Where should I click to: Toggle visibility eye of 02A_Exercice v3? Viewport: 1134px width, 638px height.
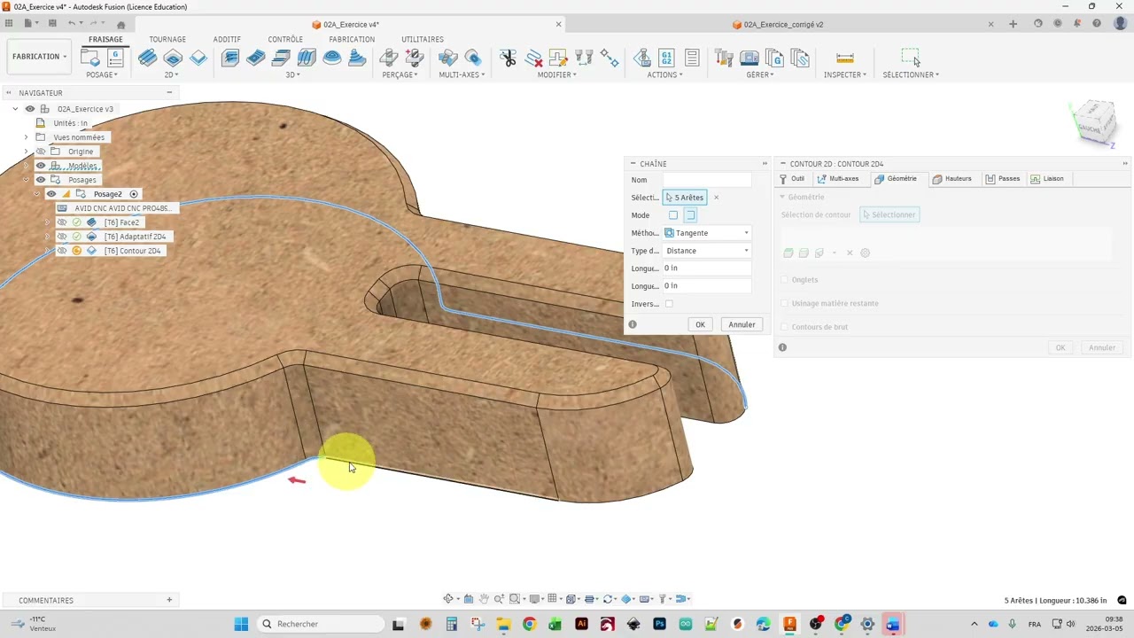[x=30, y=109]
